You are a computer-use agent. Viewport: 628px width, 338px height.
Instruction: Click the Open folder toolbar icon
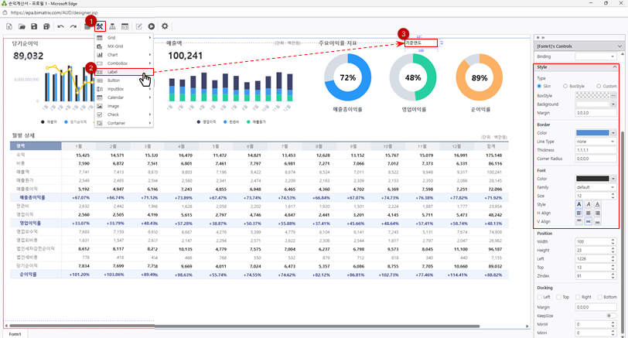pos(22,26)
